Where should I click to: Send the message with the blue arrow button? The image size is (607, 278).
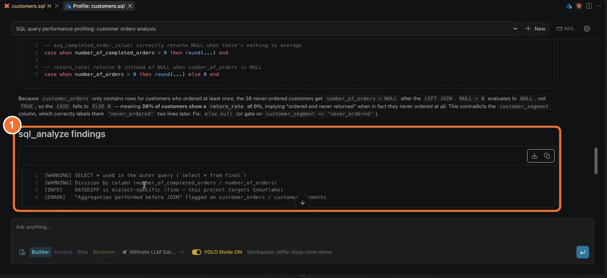[x=582, y=252]
